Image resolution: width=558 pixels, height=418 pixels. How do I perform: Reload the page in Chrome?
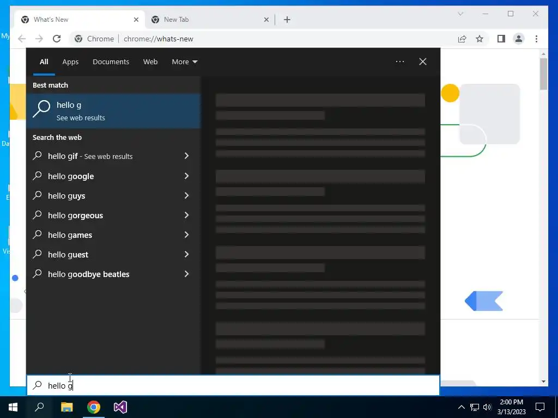coord(57,39)
